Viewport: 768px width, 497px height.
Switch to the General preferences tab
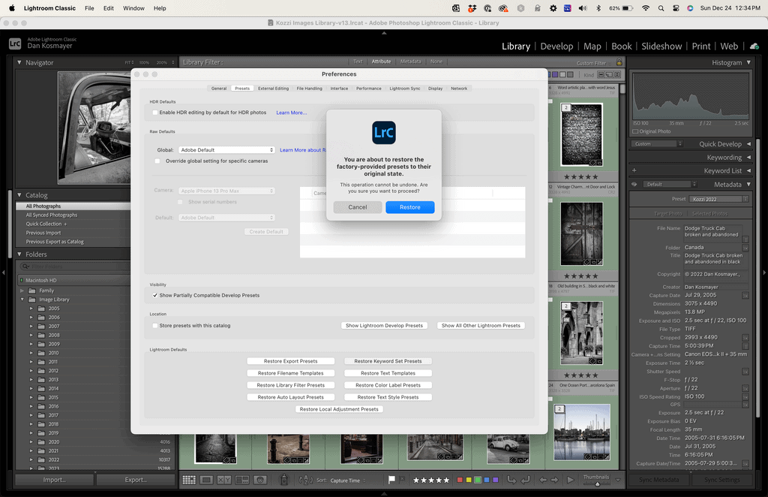219,89
